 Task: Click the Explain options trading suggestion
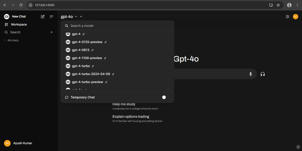[131, 117]
